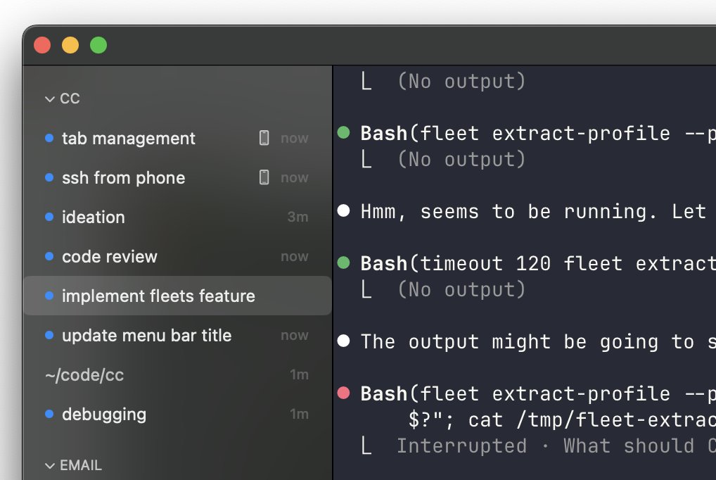The height and width of the screenshot is (480, 716).
Task: Open the ~/code/cc session
Action: pyautogui.click(x=177, y=375)
